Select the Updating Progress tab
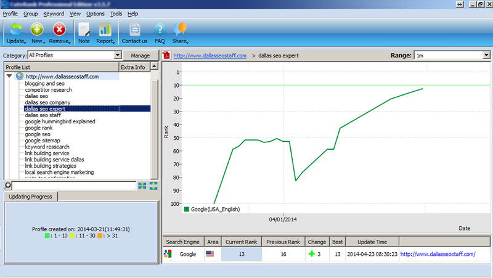The height and width of the screenshot is (278, 493). [x=30, y=197]
